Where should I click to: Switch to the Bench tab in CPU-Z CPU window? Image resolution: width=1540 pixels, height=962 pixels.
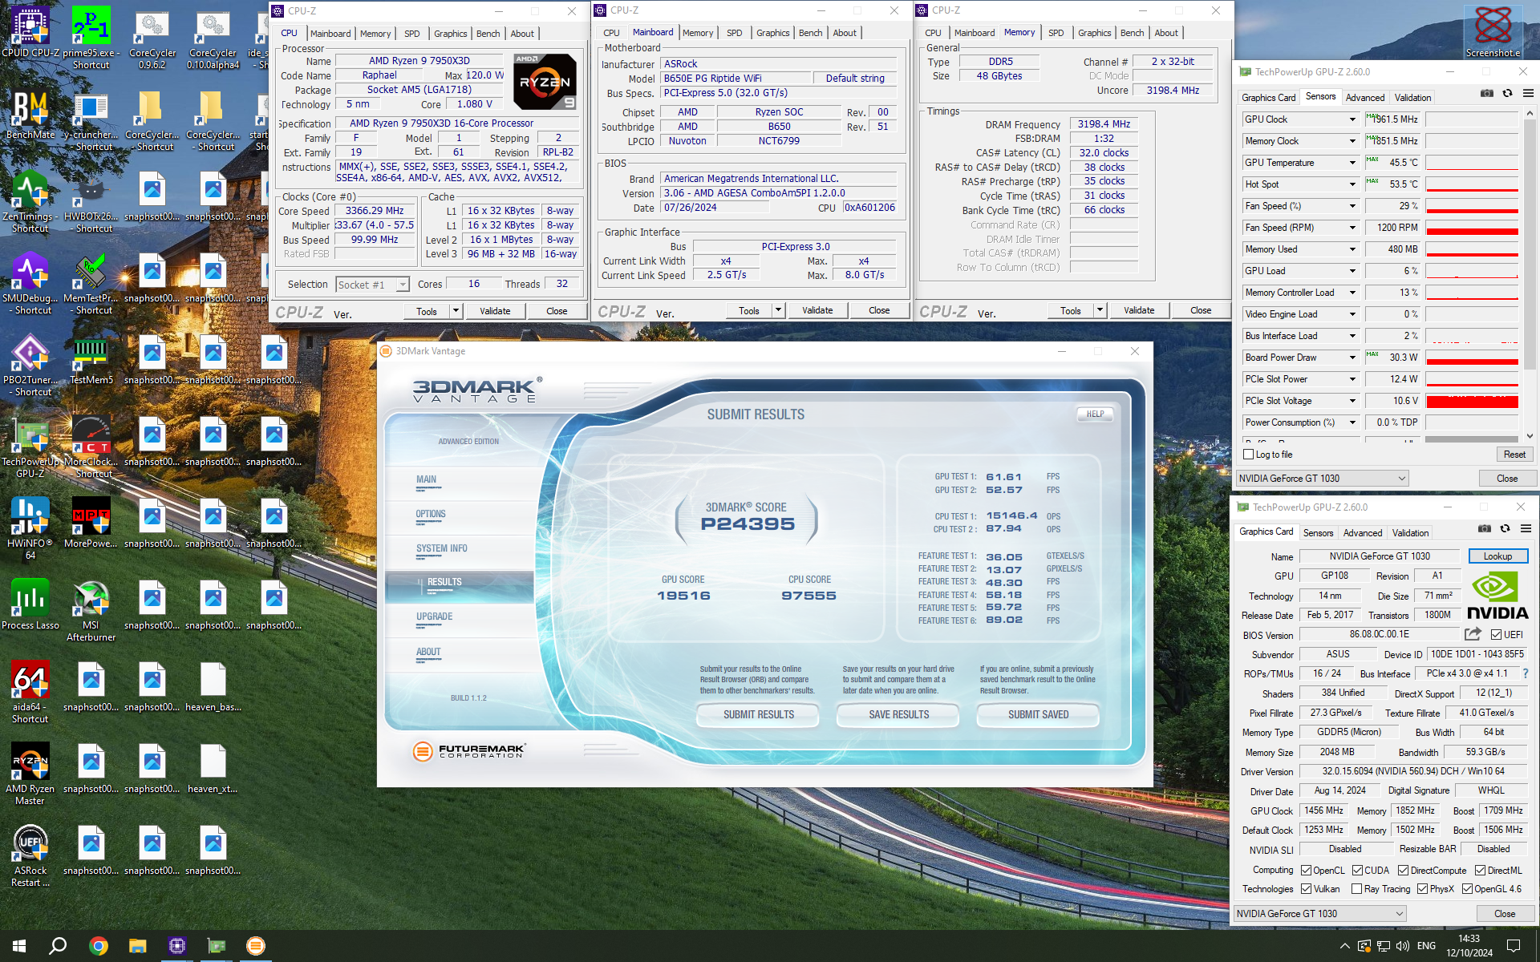488,34
